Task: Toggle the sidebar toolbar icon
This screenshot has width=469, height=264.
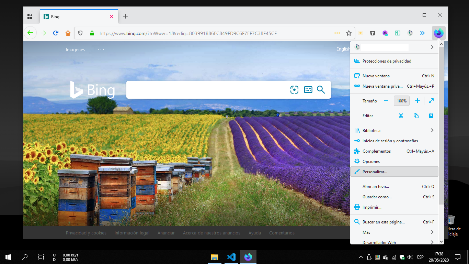Action: (x=398, y=33)
